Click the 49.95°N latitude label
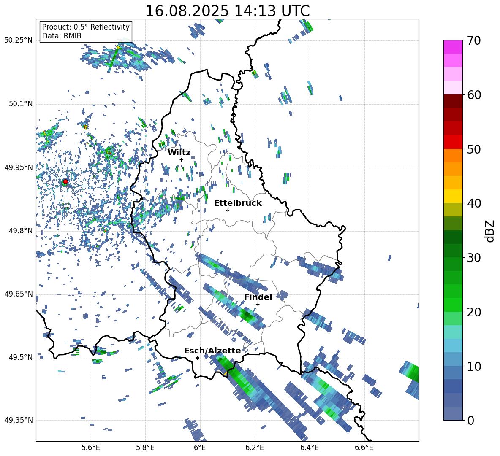 tap(19, 167)
